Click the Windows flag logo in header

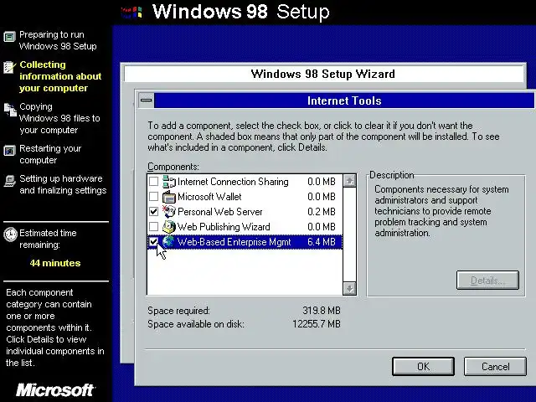coord(132,13)
